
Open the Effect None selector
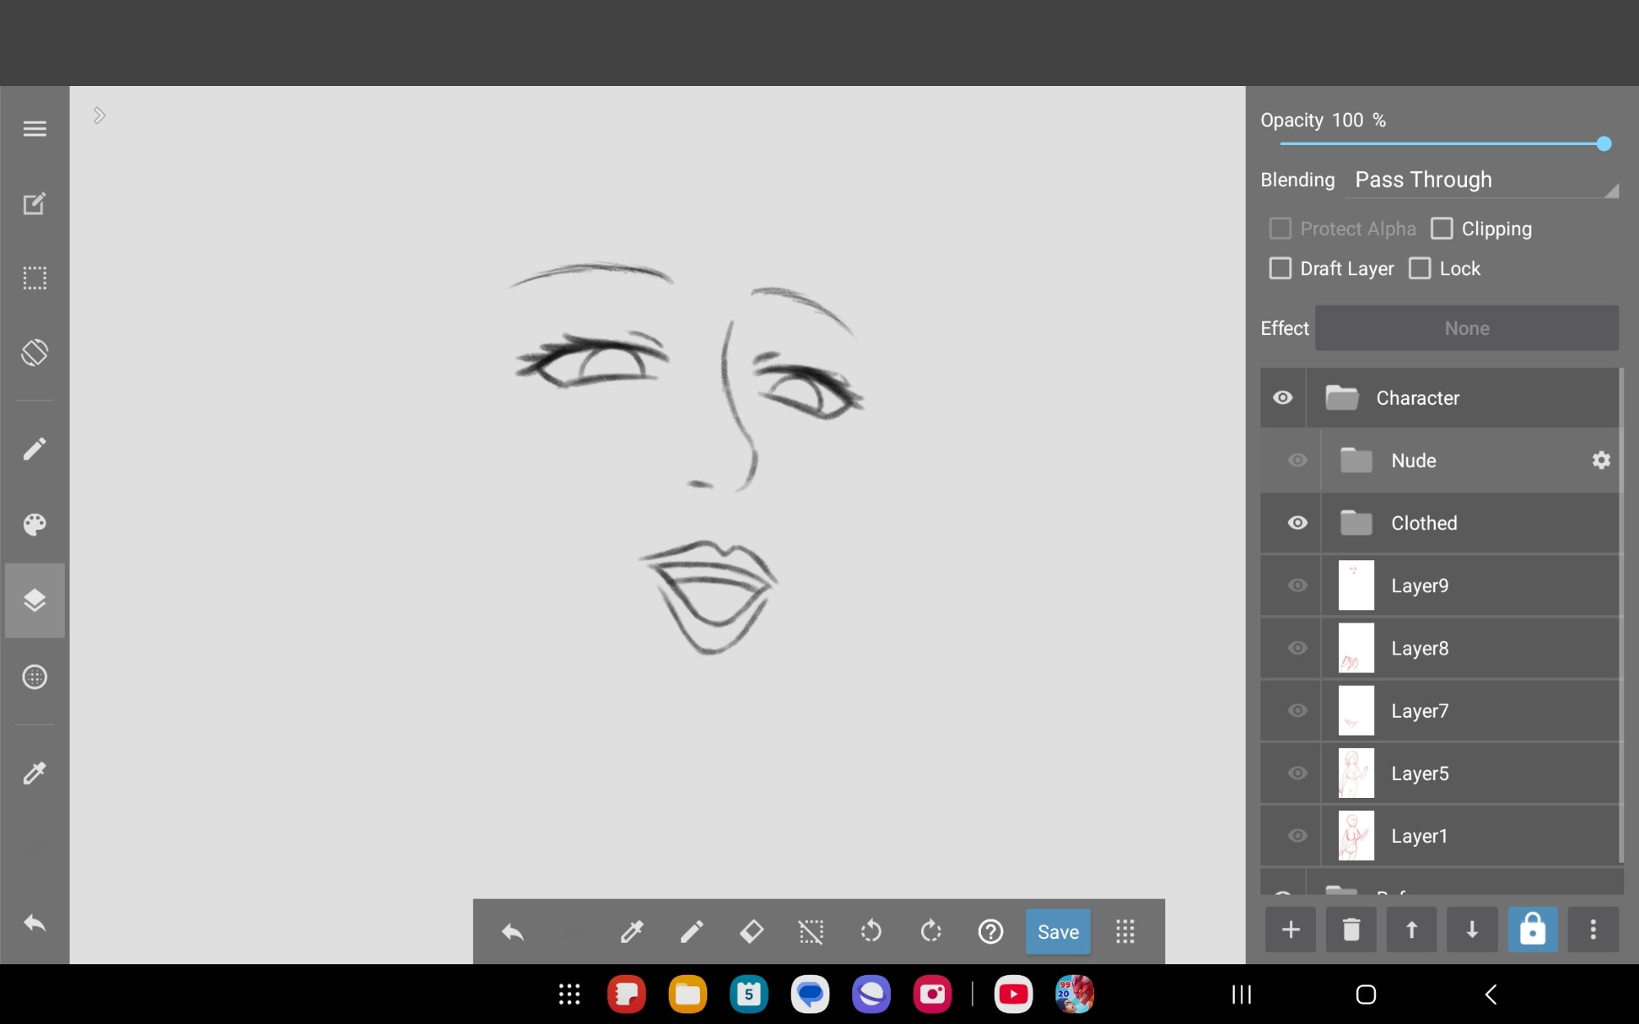pyautogui.click(x=1467, y=328)
